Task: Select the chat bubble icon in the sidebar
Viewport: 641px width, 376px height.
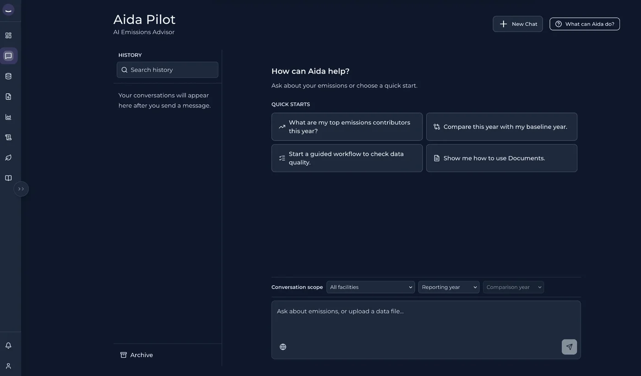Action: (8, 56)
